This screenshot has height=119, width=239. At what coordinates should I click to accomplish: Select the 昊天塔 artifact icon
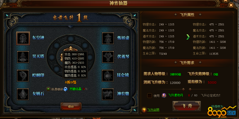click(x=23, y=57)
